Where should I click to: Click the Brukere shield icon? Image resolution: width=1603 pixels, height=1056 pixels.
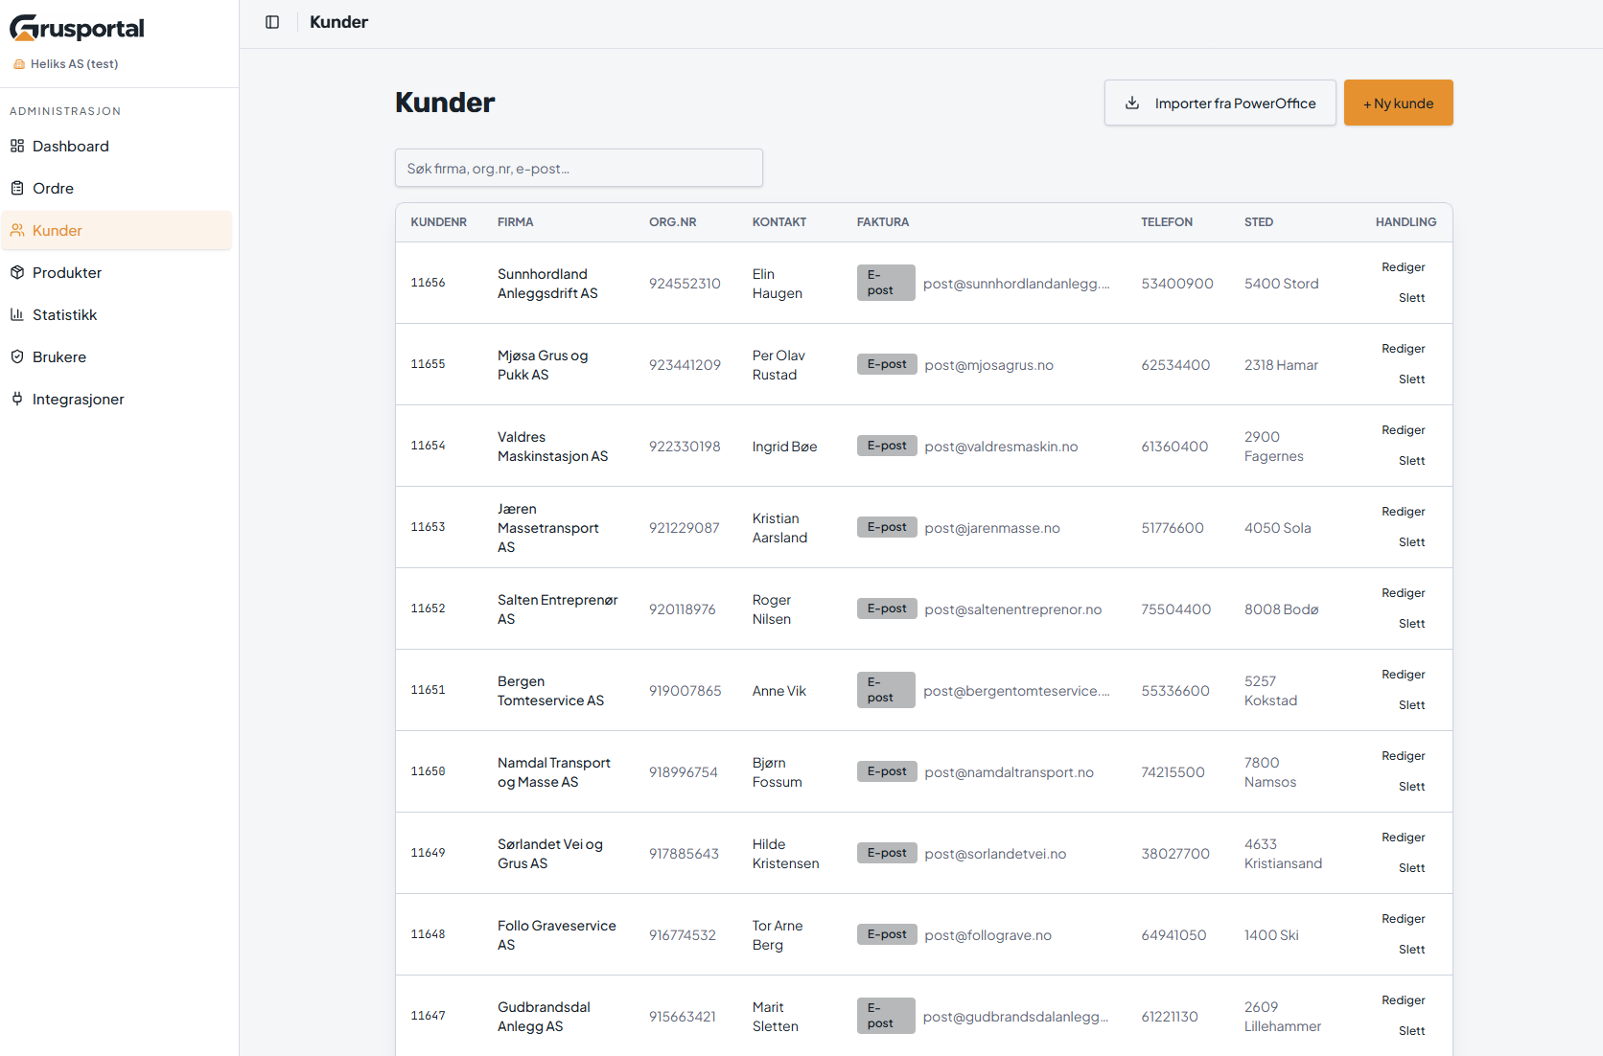click(x=17, y=356)
